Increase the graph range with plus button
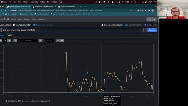 pyautogui.click(x=9, y=41)
